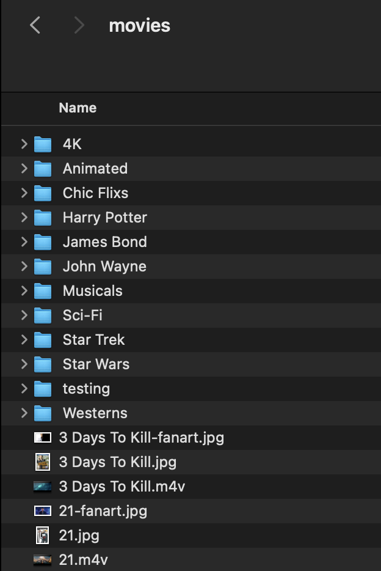Expand the Star Wars folder chevron
381x571 pixels.
tap(24, 364)
